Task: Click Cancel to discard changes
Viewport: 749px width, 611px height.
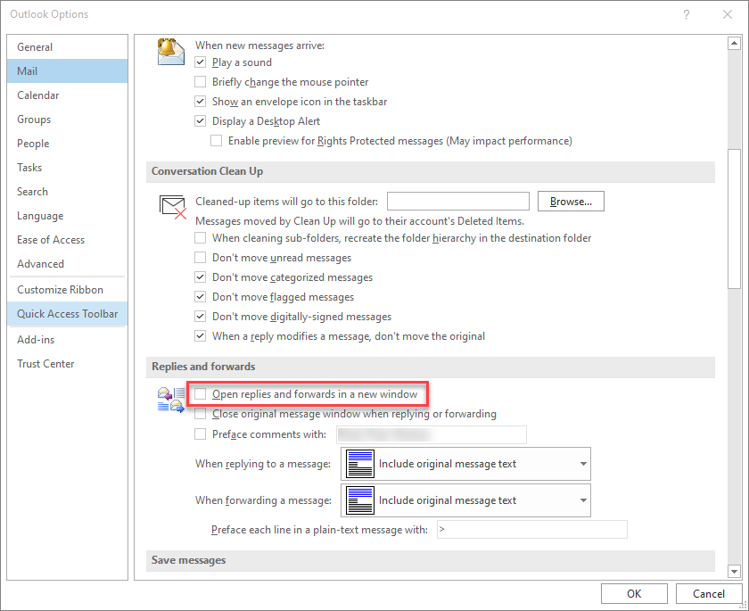Action: click(709, 593)
